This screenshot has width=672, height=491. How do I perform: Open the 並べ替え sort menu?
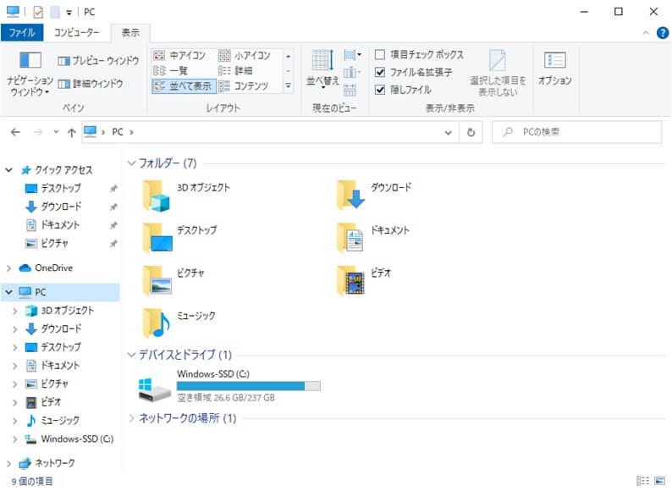click(322, 69)
